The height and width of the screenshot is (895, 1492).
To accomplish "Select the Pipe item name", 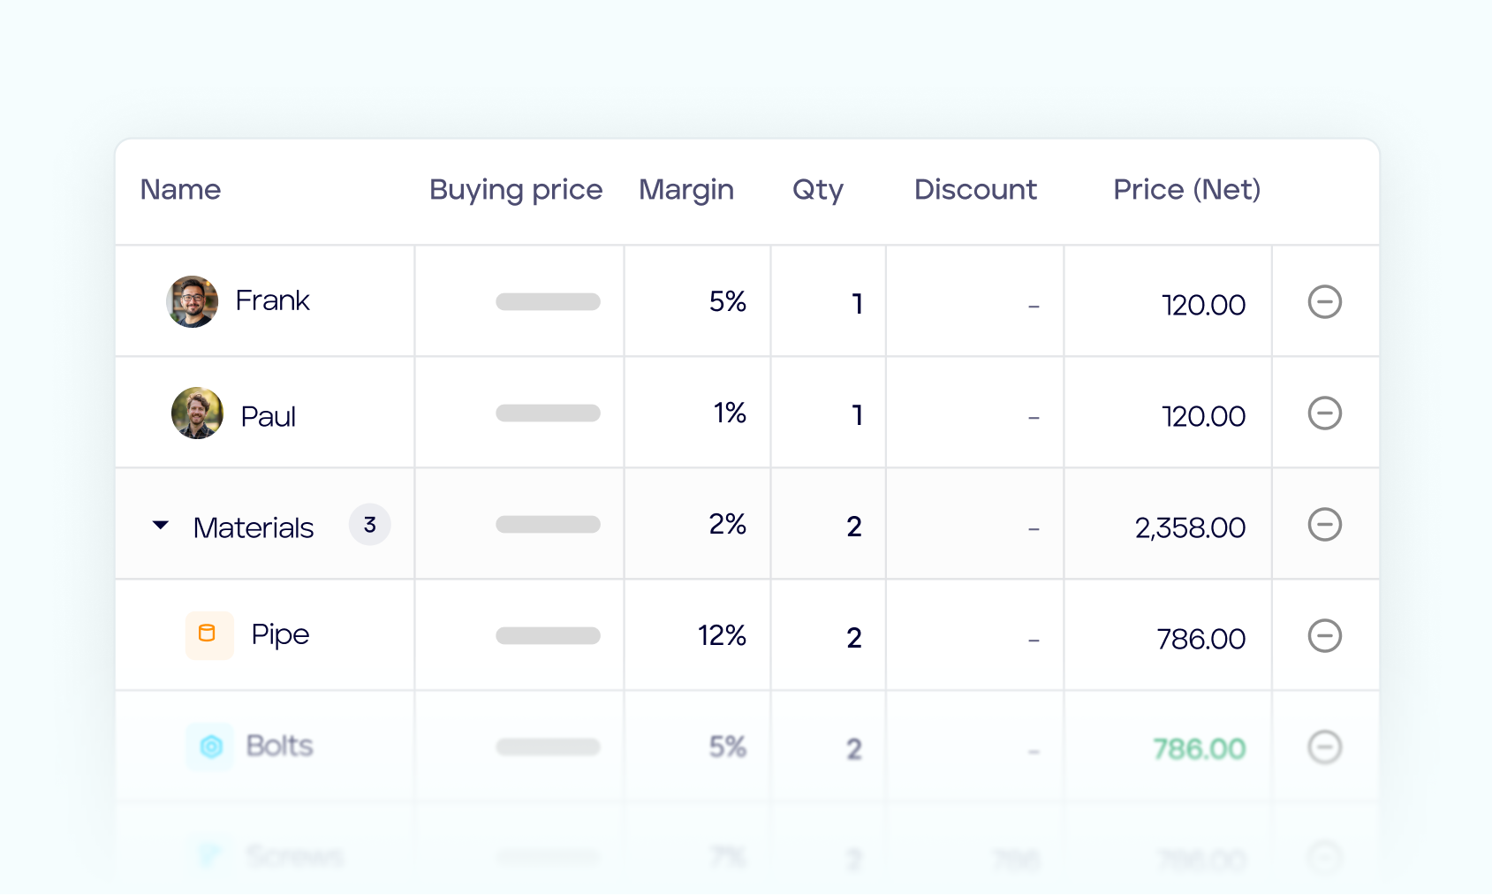I will click(x=280, y=635).
